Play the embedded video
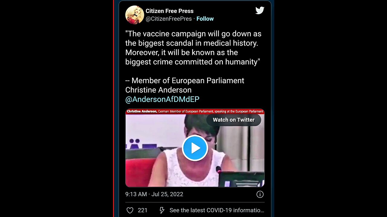This screenshot has width=387, height=217. (195, 148)
